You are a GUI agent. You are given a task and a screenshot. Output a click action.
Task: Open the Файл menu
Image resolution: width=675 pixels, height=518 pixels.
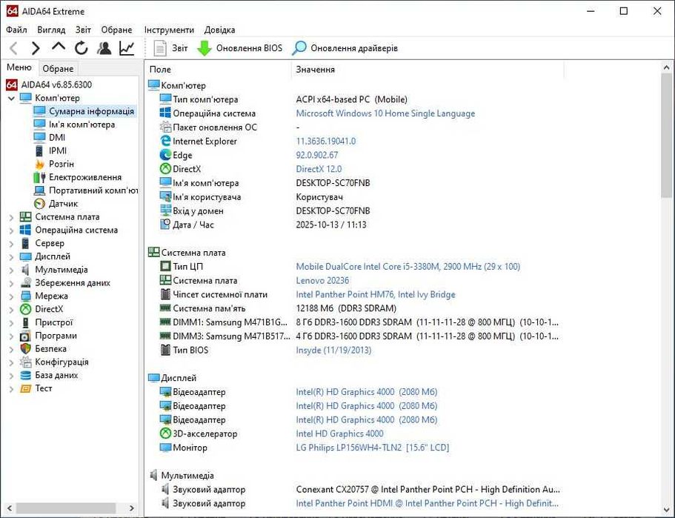click(16, 30)
